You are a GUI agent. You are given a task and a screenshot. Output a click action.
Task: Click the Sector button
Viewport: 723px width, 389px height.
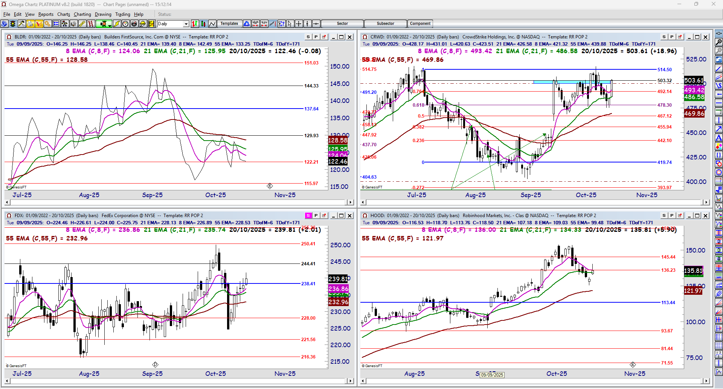[342, 24]
